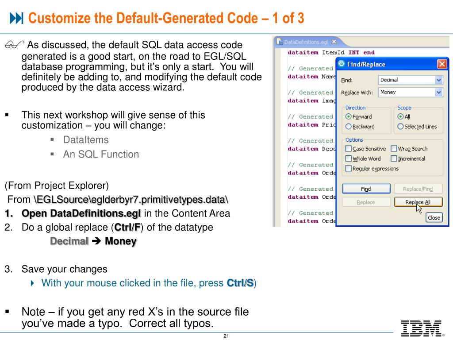
Task: Toggle the Wrap Search checkbox
Action: click(x=394, y=149)
